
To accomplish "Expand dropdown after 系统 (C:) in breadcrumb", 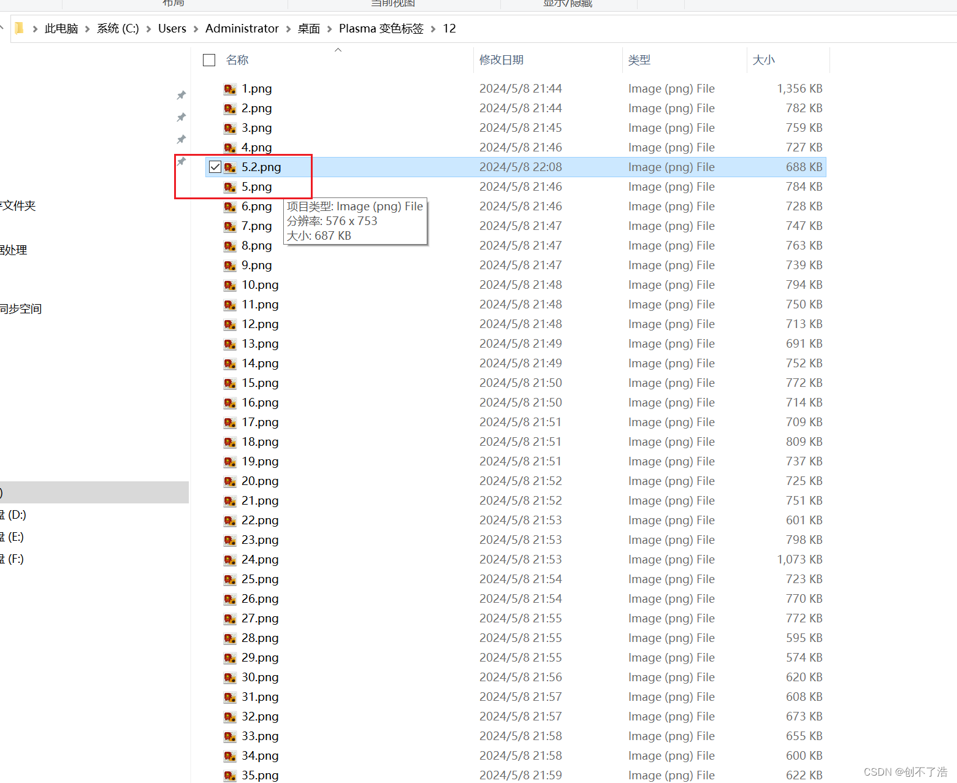I will (148, 29).
